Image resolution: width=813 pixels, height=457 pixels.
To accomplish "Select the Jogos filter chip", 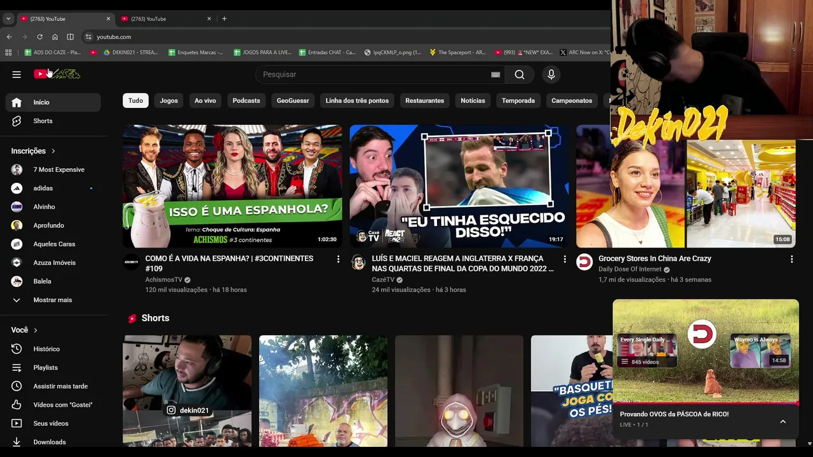I will point(169,100).
